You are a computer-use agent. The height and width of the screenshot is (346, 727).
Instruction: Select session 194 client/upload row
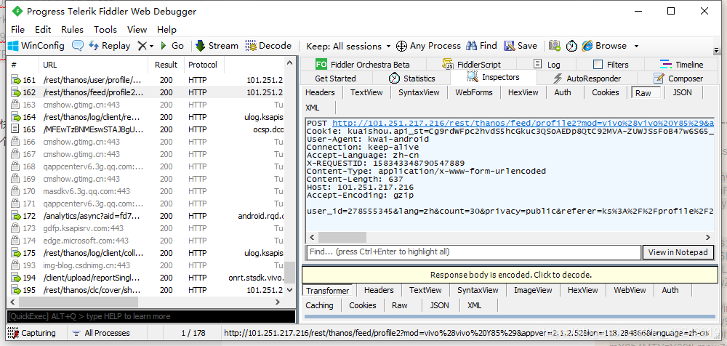point(147,278)
